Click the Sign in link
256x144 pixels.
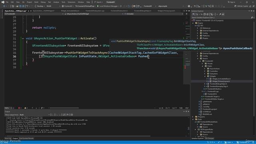coord(232,2)
